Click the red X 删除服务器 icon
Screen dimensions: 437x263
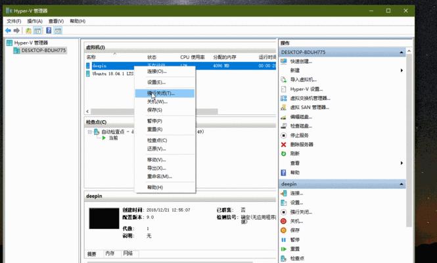[284, 145]
